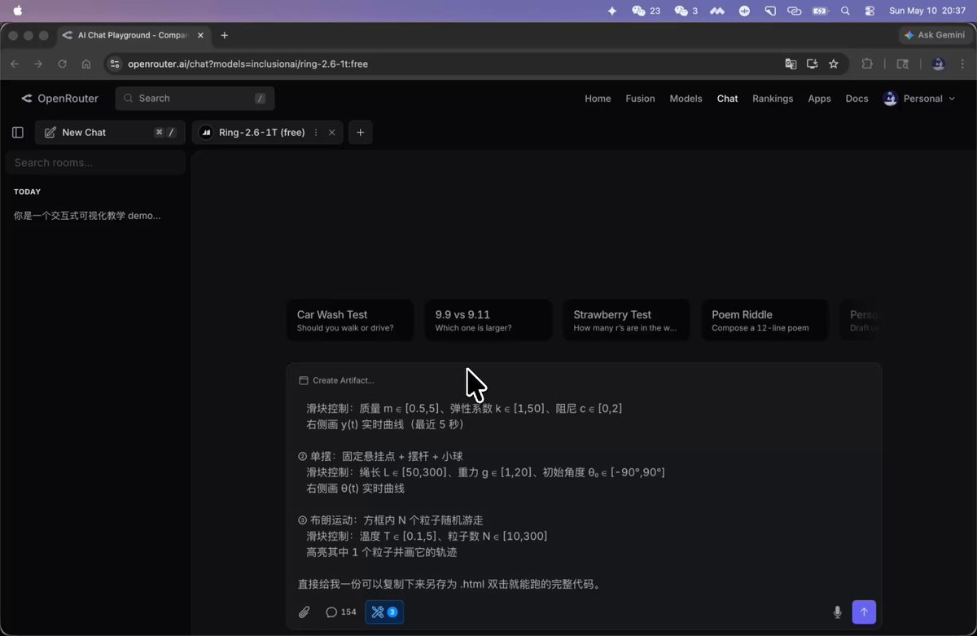The height and width of the screenshot is (636, 977).
Task: Attach a file with paperclip icon
Action: coord(304,612)
